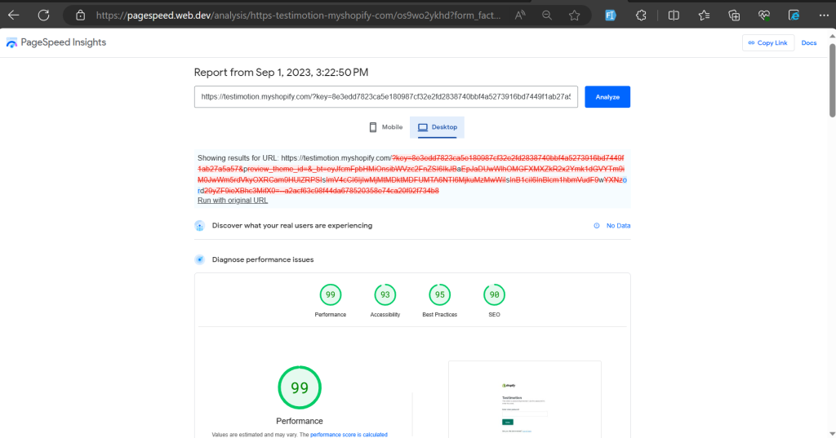Click the browser address bar URL
This screenshot has height=438, width=836.
point(299,15)
